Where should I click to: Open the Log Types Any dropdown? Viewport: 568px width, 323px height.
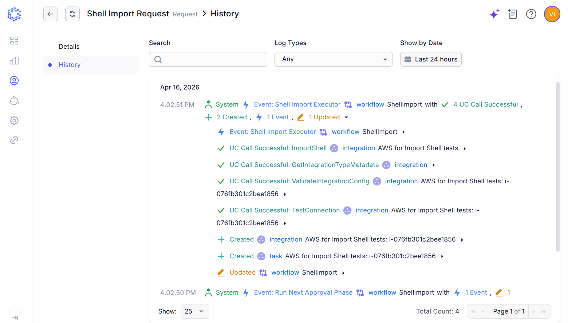[x=334, y=59]
